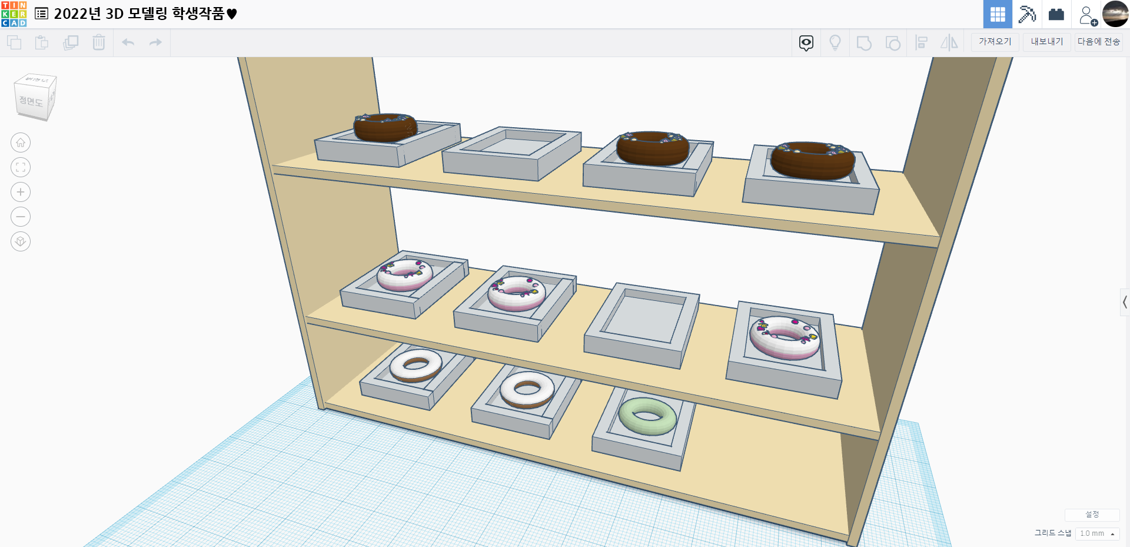Open the 그리드 스냅 1.0 mm dropdown
Screen dimensions: 1130x547
click(x=1097, y=533)
